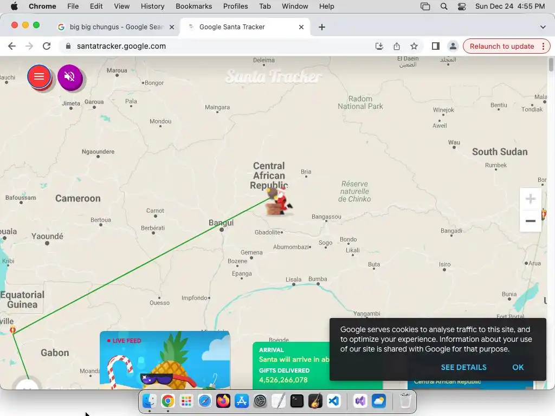Screen dimensions: 555x416
Task: Open the Bookmarks menu
Action: coord(193,6)
